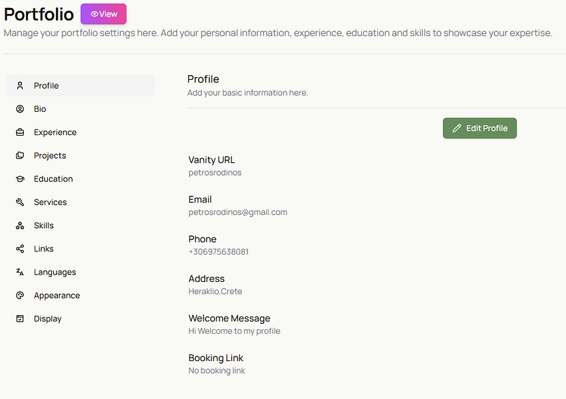Click the share icon next to Links
566x399 pixels.
pyautogui.click(x=20, y=249)
